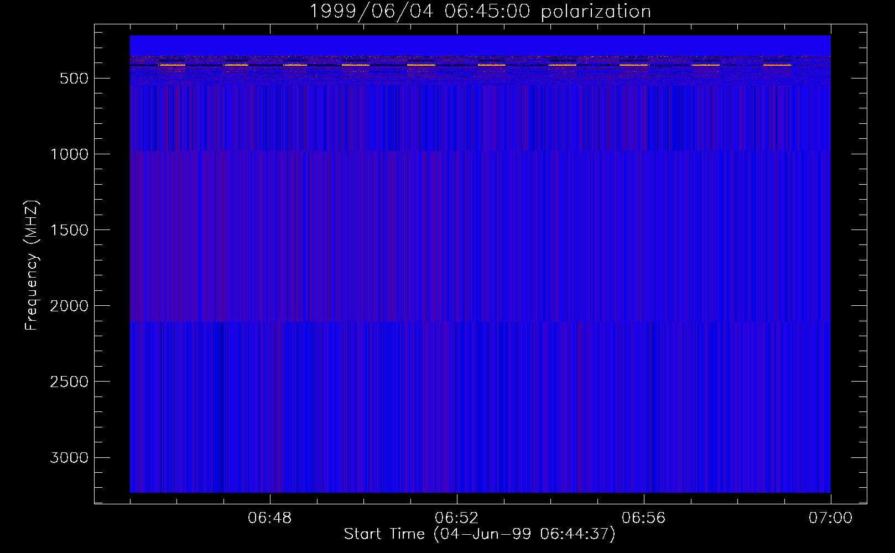
Task: Click the plot title '1999/06/04 06:45:00 polarization'
Action: coord(480,11)
